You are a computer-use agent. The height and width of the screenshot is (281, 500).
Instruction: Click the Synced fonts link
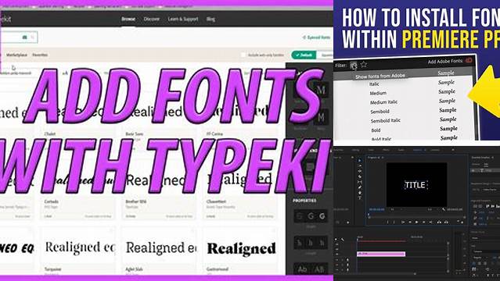[x=316, y=37]
